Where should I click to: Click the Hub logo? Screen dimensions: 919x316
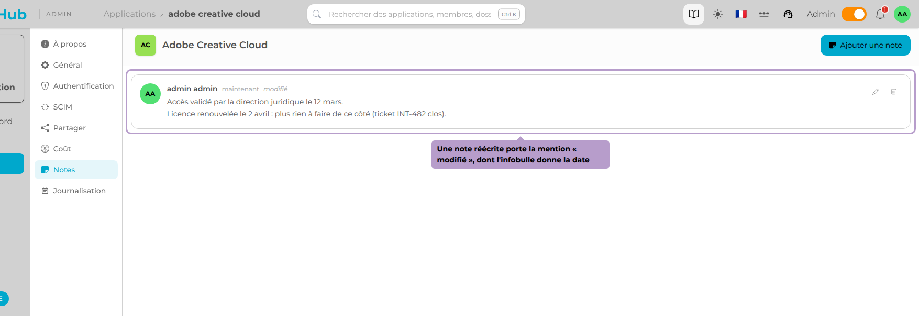[x=13, y=14]
